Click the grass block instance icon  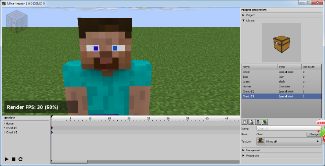265,122
